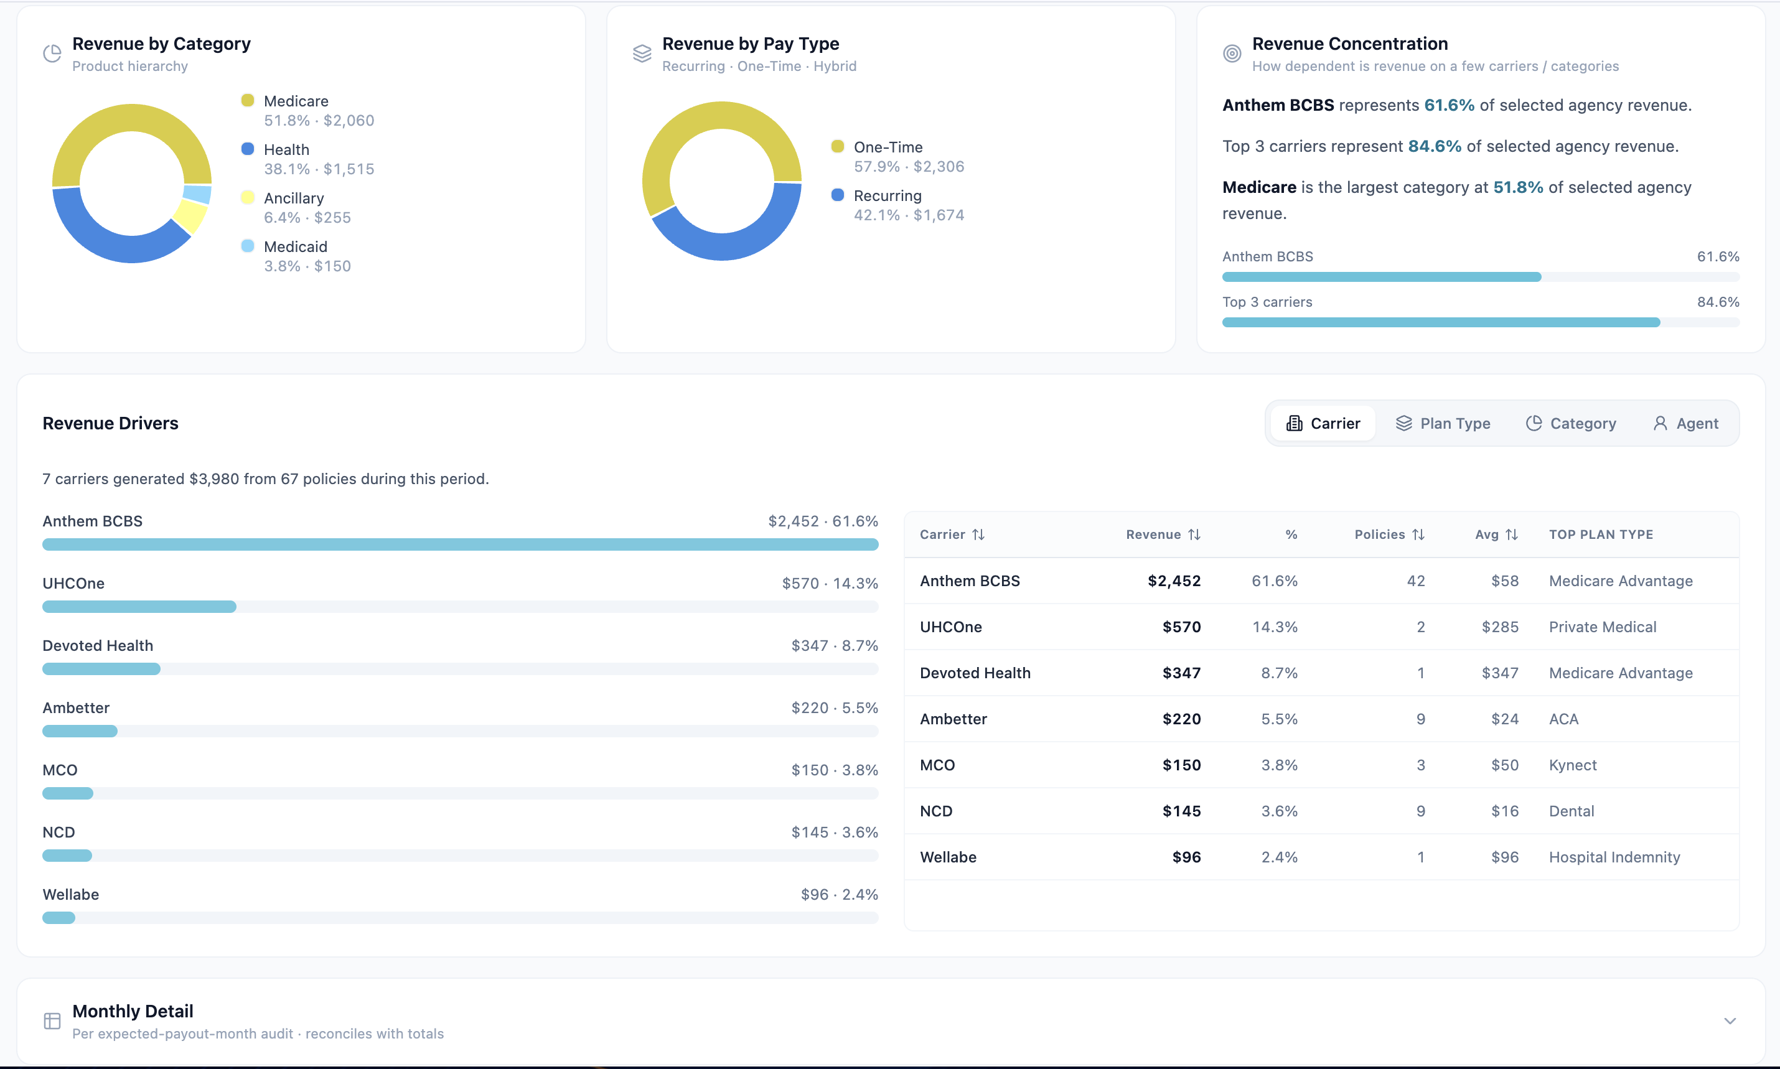This screenshot has height=1069, width=1780.
Task: Click the Monthly Detail heading
Action: click(x=133, y=1011)
